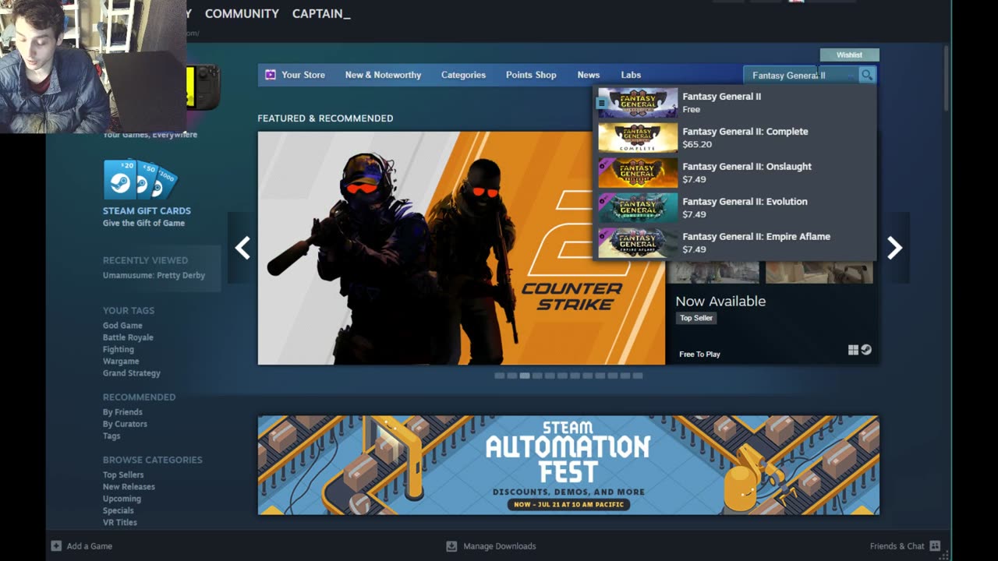998x561 pixels.
Task: Click the Windows platform icon on Counter-Strike
Action: click(853, 351)
